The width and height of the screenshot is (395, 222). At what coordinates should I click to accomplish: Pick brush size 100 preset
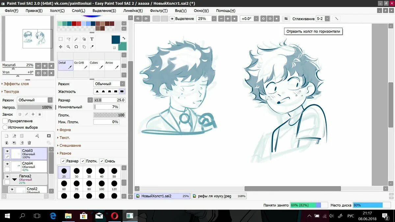102,185
